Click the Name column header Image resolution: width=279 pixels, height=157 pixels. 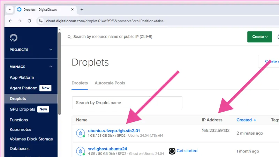point(82,120)
